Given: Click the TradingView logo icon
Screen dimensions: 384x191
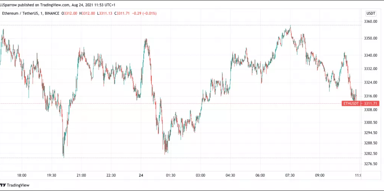Looking at the screenshot, I should [3, 185].
